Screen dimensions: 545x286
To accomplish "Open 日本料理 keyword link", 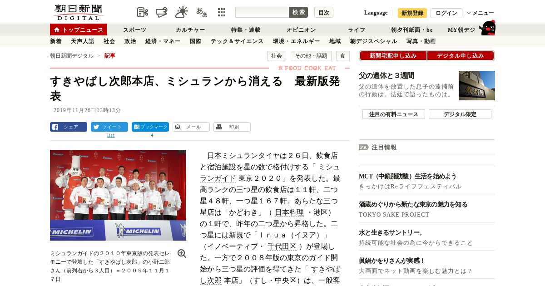I will [x=289, y=212].
